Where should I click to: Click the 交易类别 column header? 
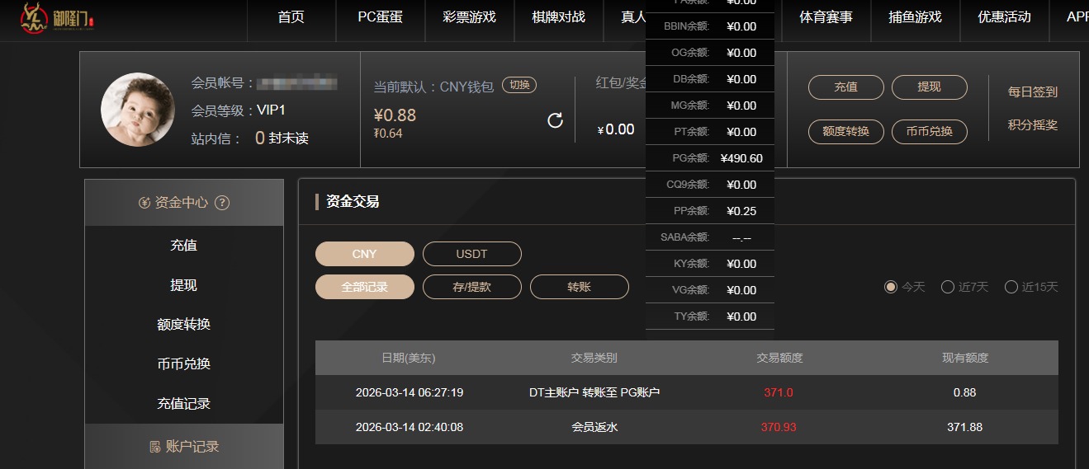(594, 358)
